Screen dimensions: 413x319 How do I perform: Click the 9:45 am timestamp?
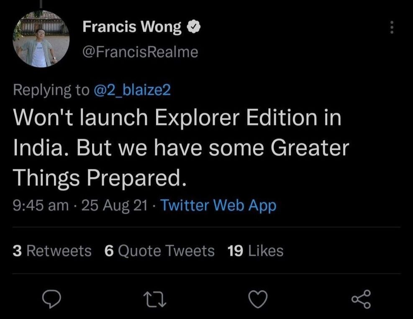click(41, 206)
